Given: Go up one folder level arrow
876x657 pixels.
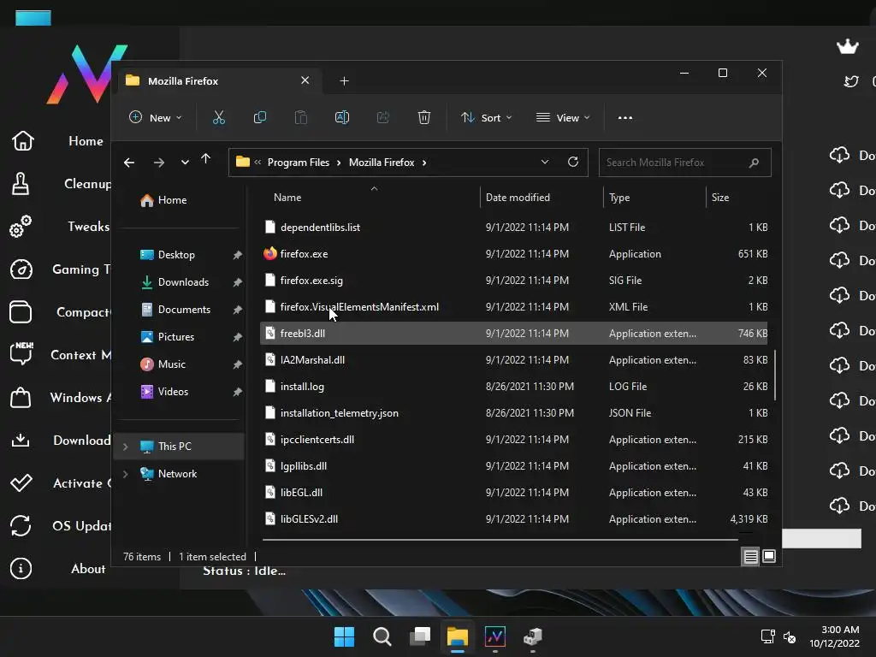Looking at the screenshot, I should click(205, 159).
